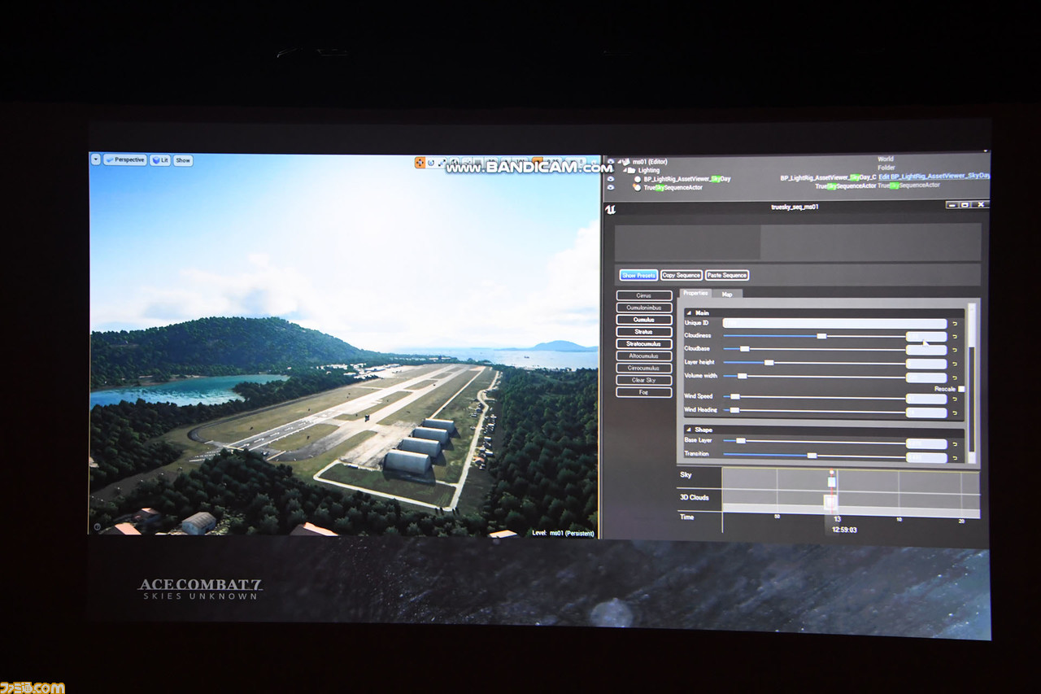Collapse the Lighting folder in outliner

624,170
